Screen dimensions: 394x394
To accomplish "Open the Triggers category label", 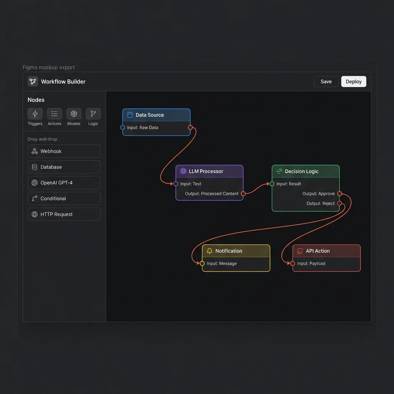I will coord(35,124).
